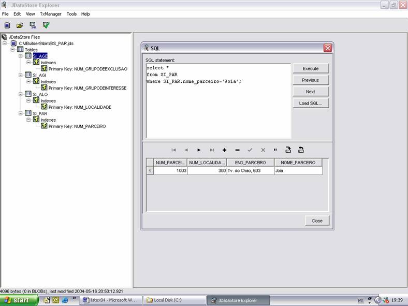
Task: Switch to 'Local Disk (C:)' taskbar window
Action: [174, 300]
